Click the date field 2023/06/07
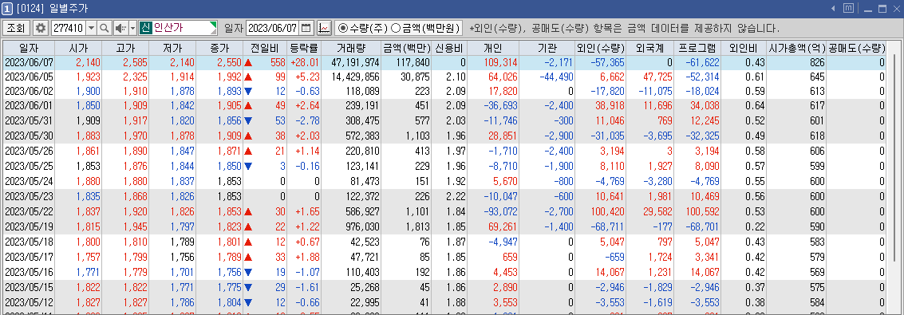904x315 pixels. [x=273, y=28]
